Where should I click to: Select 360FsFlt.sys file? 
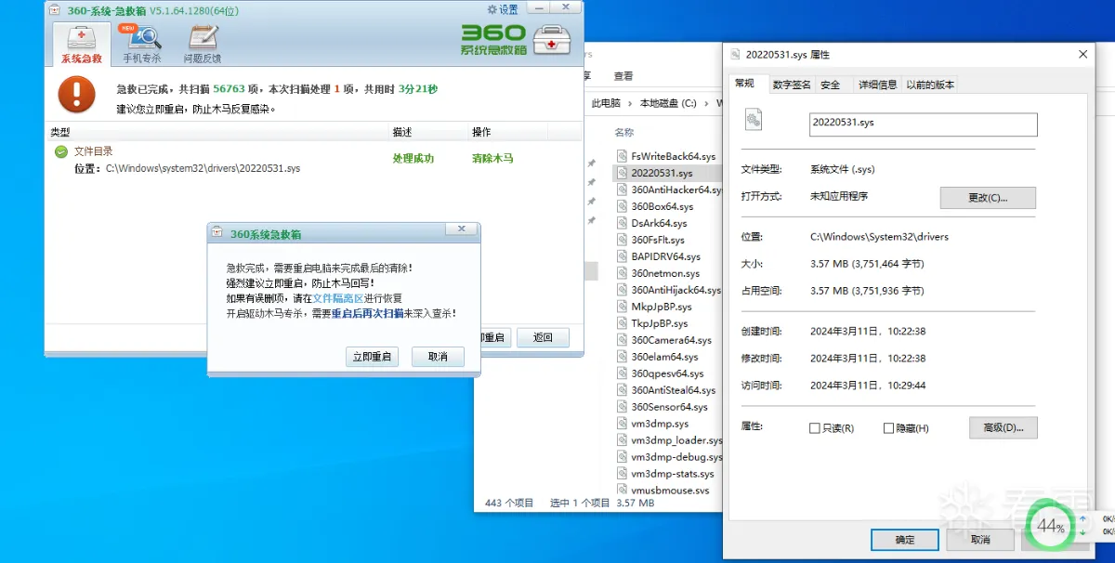pyautogui.click(x=650, y=240)
